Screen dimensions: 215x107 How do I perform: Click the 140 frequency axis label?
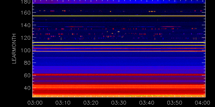point(26,25)
